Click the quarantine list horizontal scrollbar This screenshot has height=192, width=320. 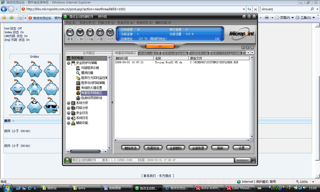182,140
